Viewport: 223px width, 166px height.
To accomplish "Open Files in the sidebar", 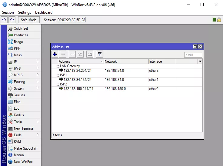I will [x=24, y=102].
